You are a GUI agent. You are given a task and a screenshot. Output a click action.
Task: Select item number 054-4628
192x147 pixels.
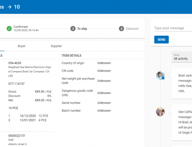15,63
